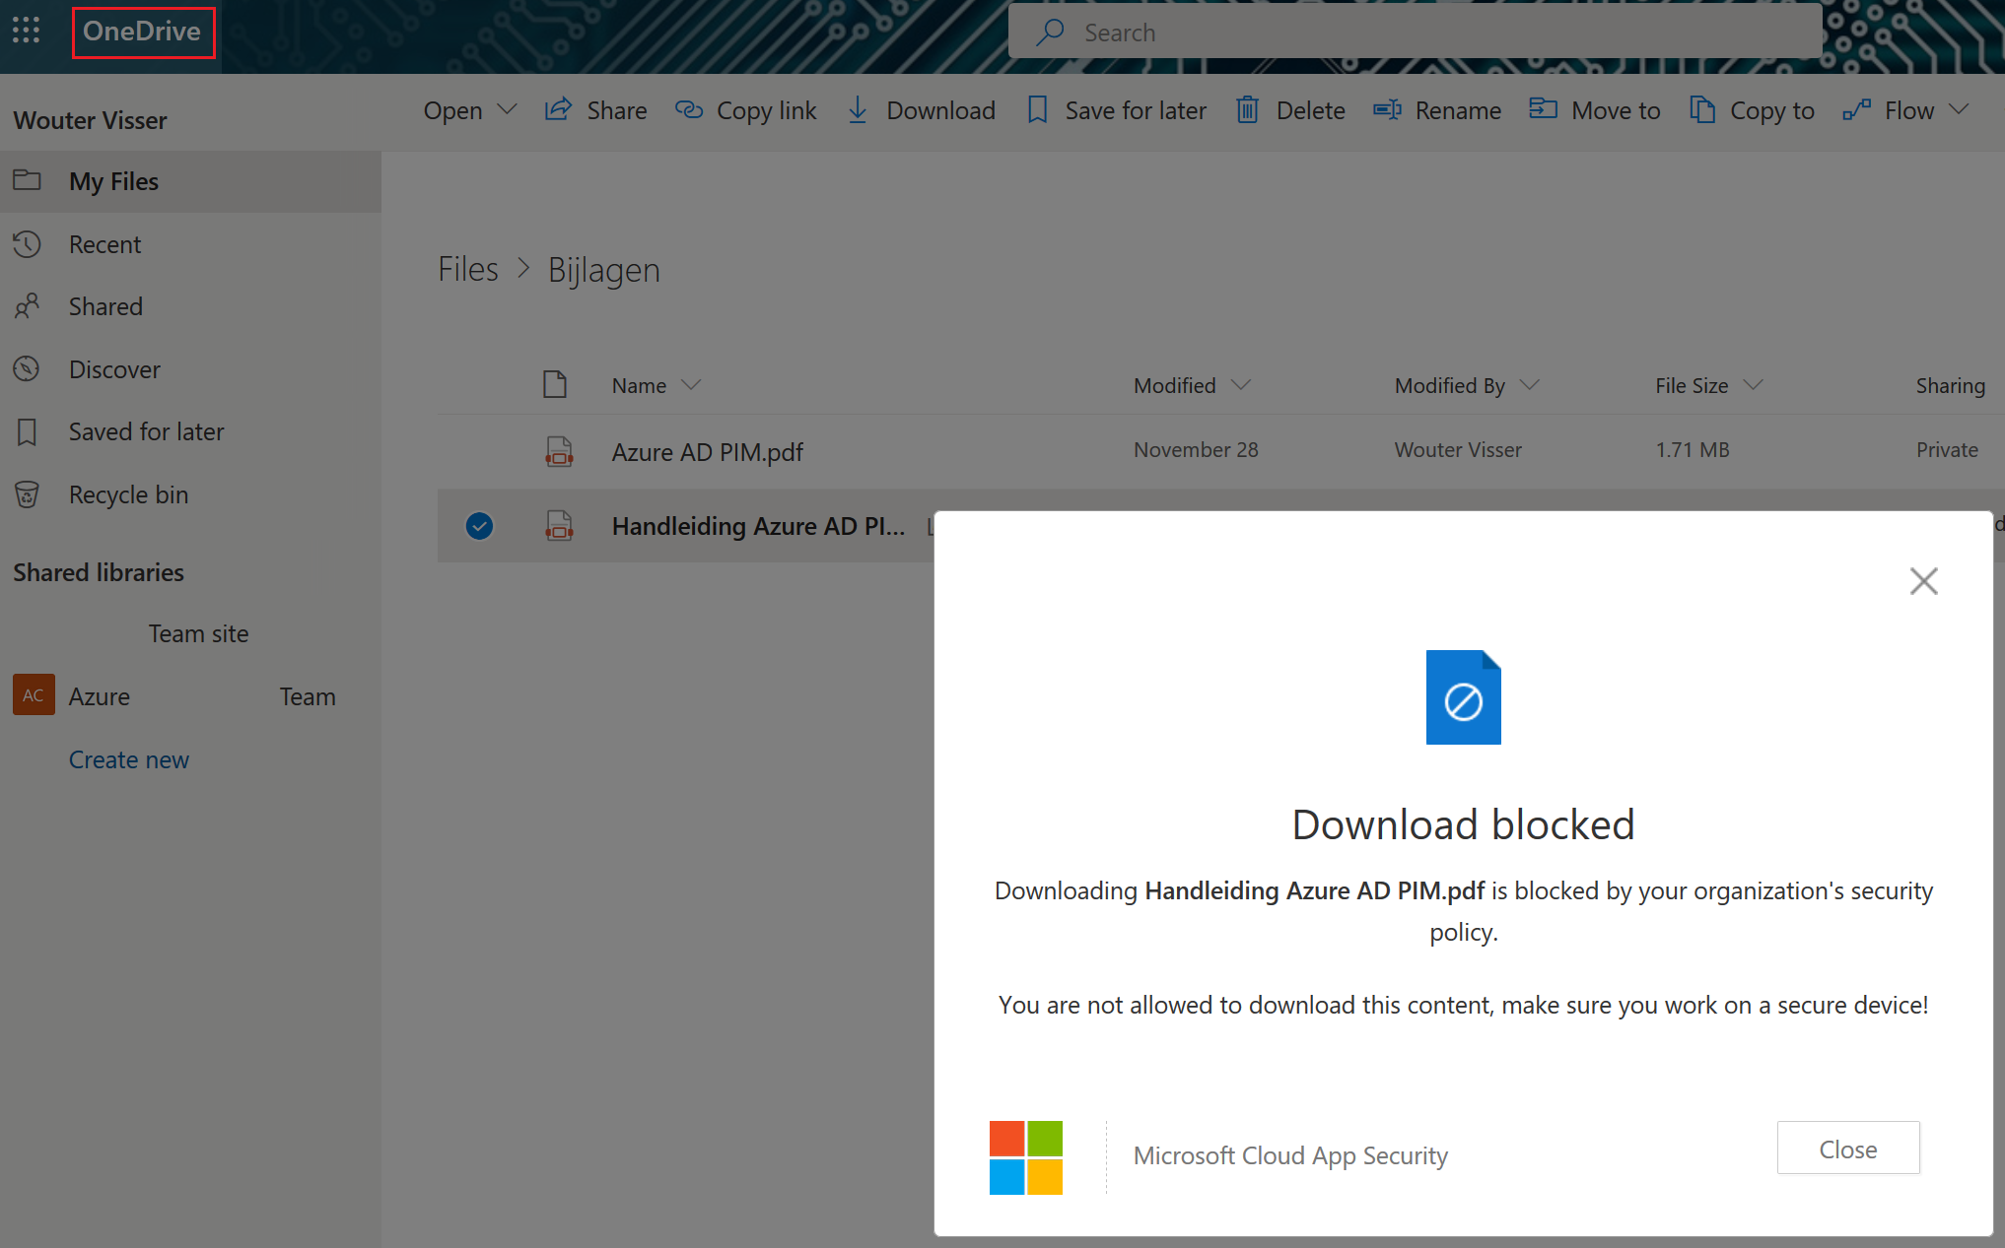
Task: Open Recent in the left navigation
Action: coord(104,244)
